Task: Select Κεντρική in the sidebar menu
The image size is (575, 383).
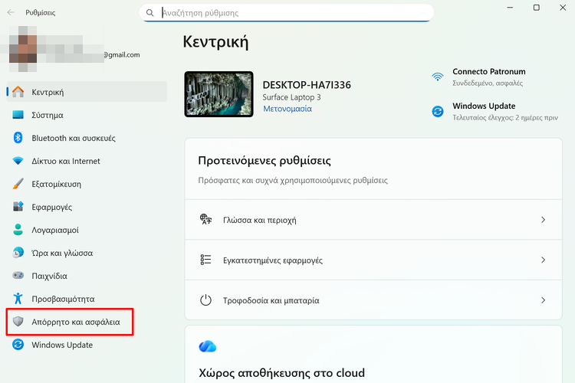Action: (48, 92)
